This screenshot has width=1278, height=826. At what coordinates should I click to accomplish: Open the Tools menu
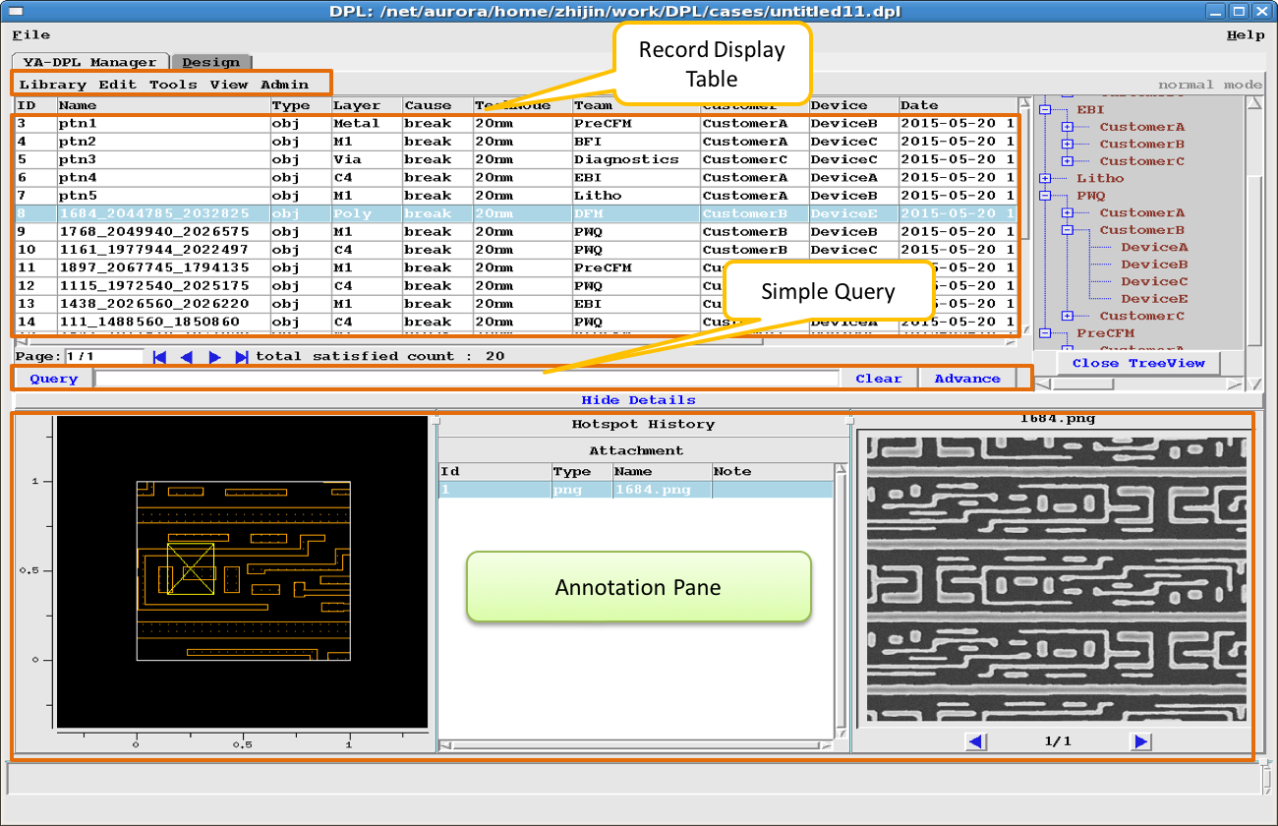tap(173, 85)
